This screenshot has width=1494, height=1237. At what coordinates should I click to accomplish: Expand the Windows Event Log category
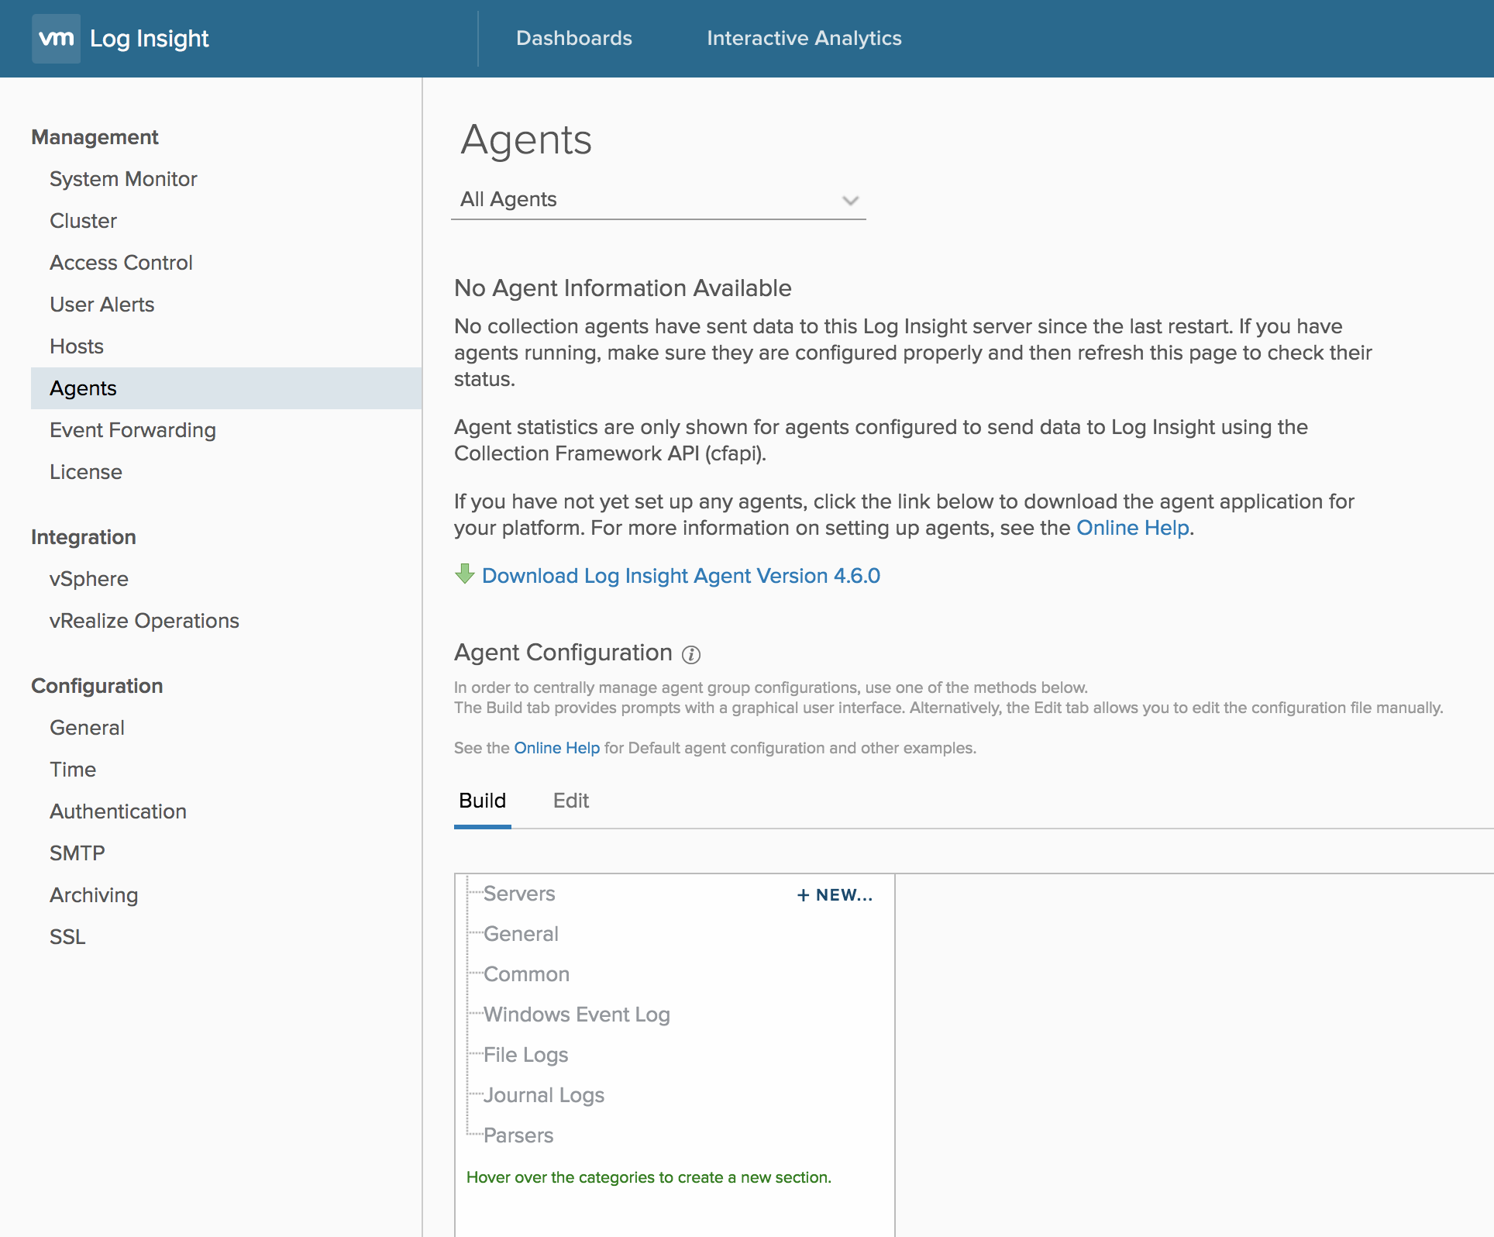(x=576, y=1015)
